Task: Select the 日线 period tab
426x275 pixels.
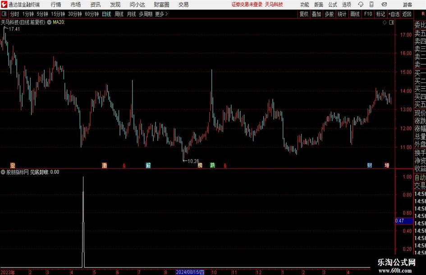Action: click(106, 14)
